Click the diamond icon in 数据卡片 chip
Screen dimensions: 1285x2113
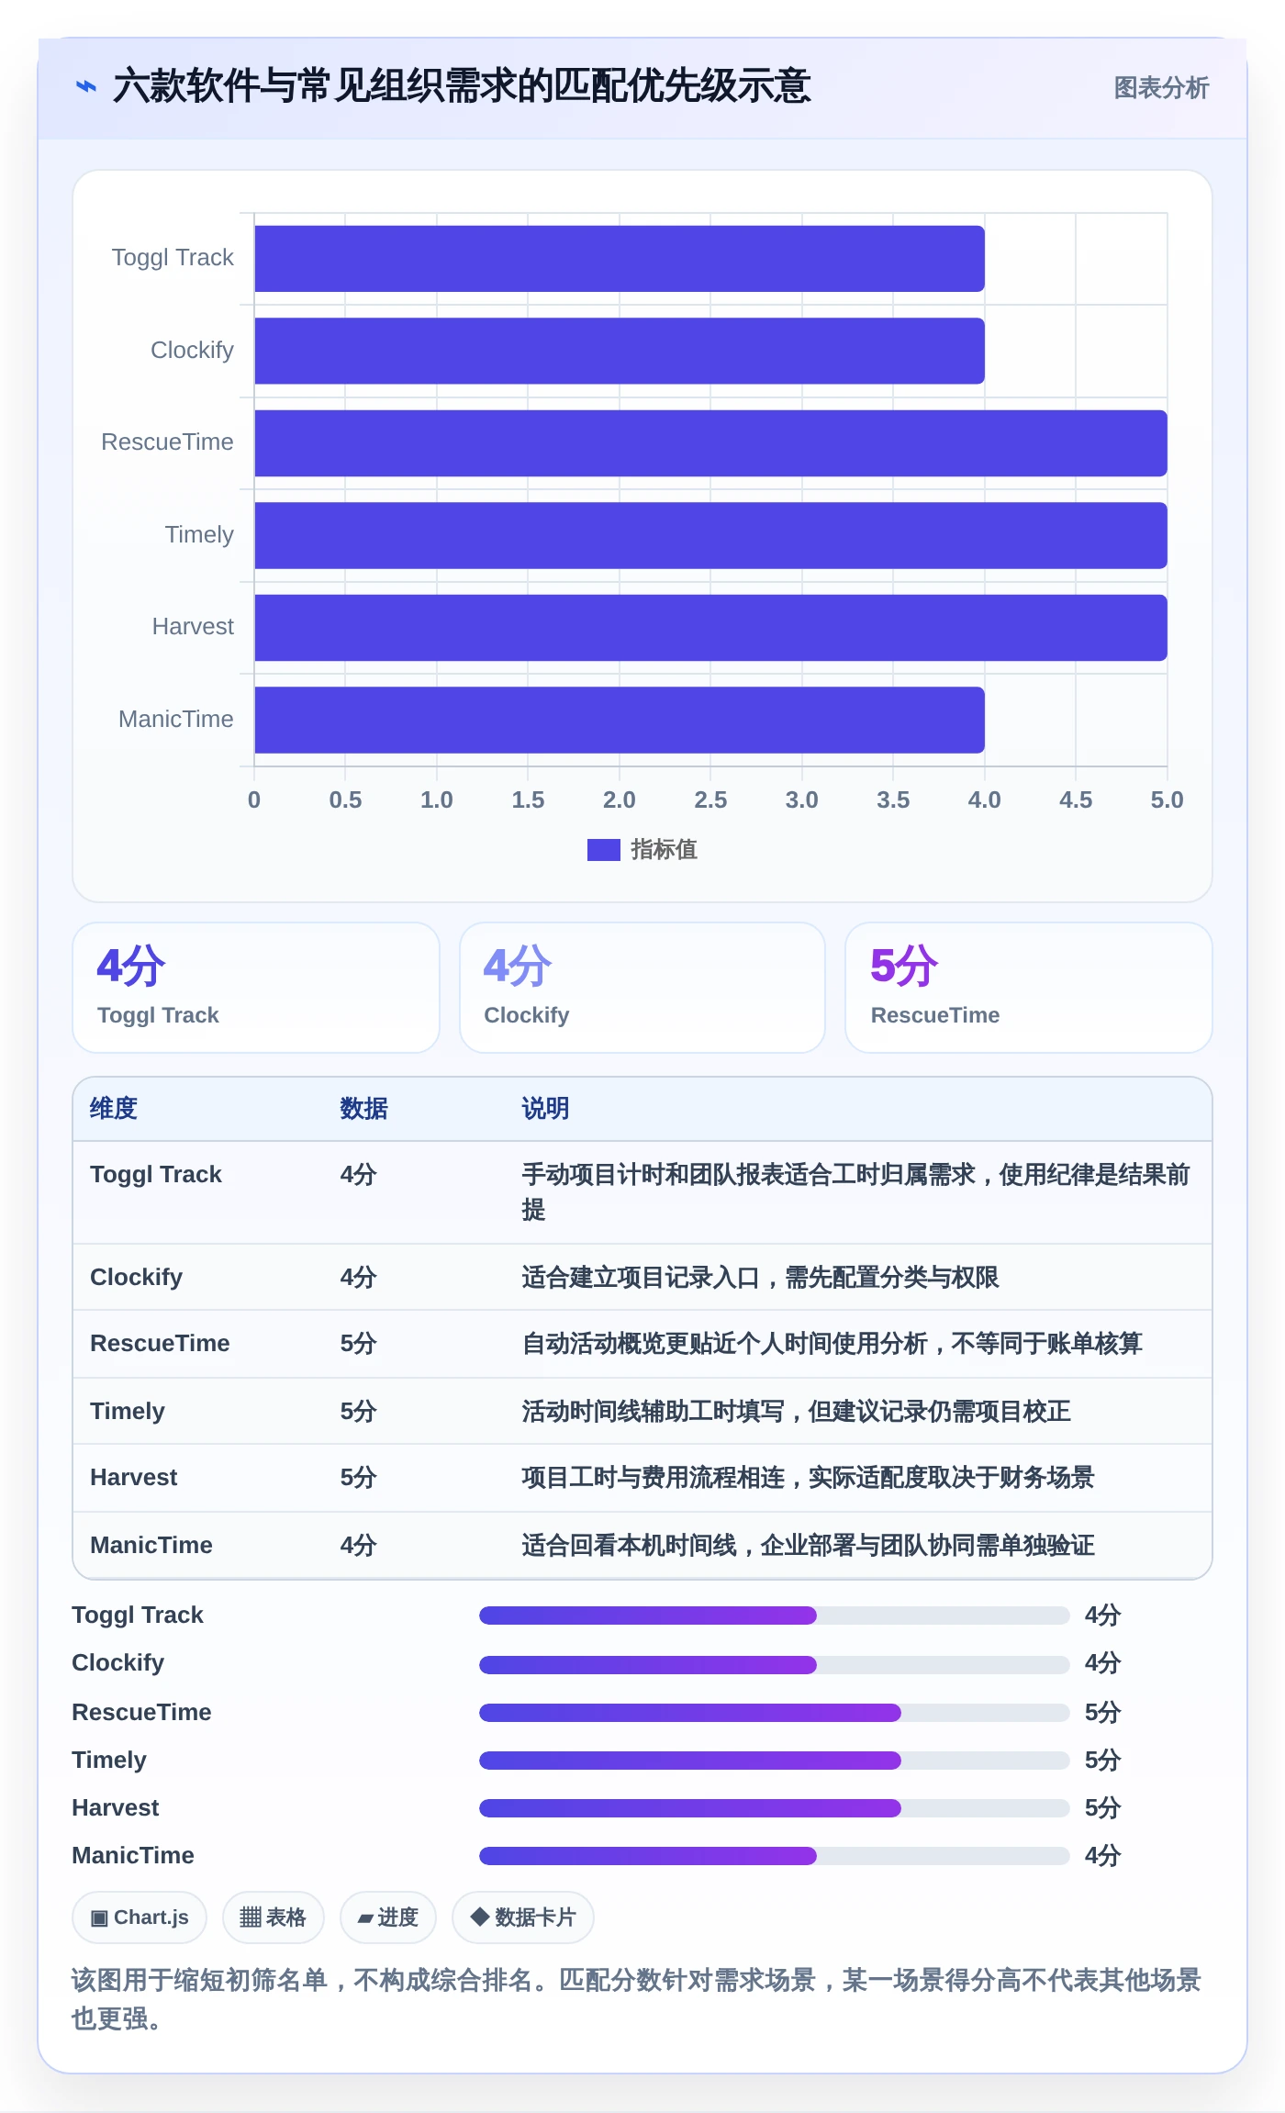[x=479, y=1917]
